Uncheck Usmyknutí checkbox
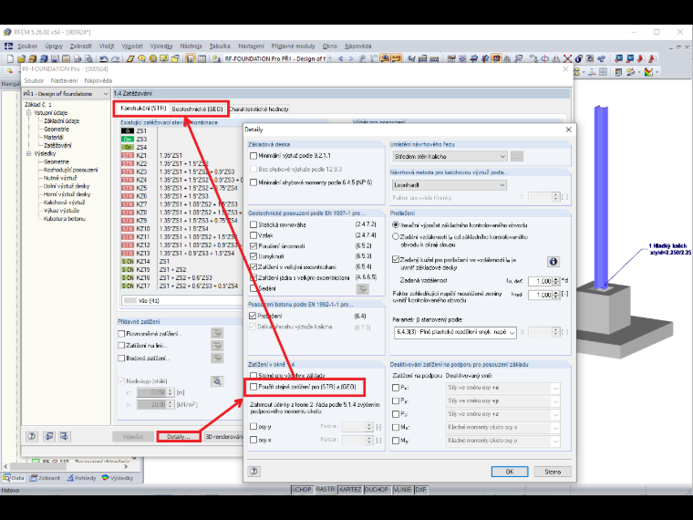 pyautogui.click(x=253, y=256)
